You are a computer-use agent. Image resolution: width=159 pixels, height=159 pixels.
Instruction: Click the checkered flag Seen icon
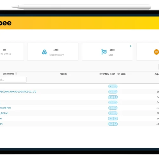104,52
